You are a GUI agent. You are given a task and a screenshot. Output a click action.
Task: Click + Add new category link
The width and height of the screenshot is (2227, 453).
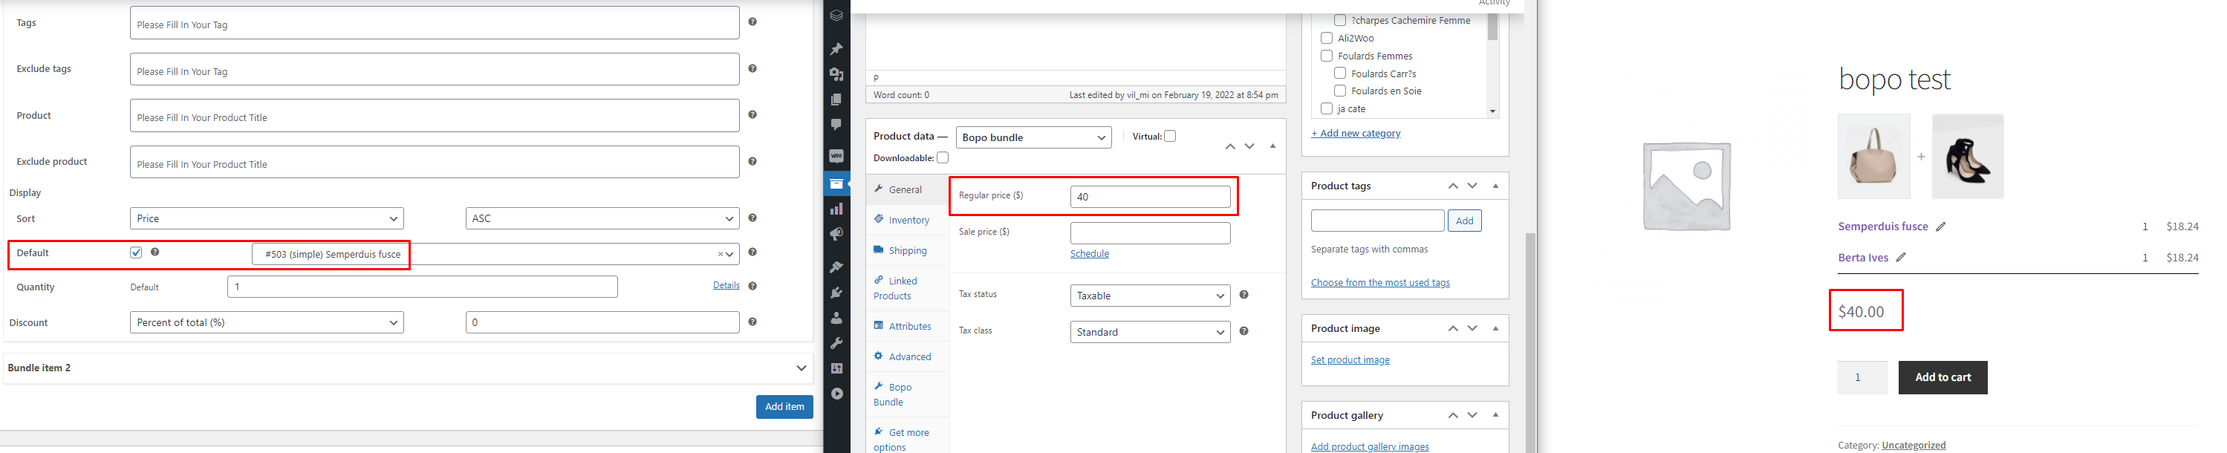click(x=1356, y=133)
